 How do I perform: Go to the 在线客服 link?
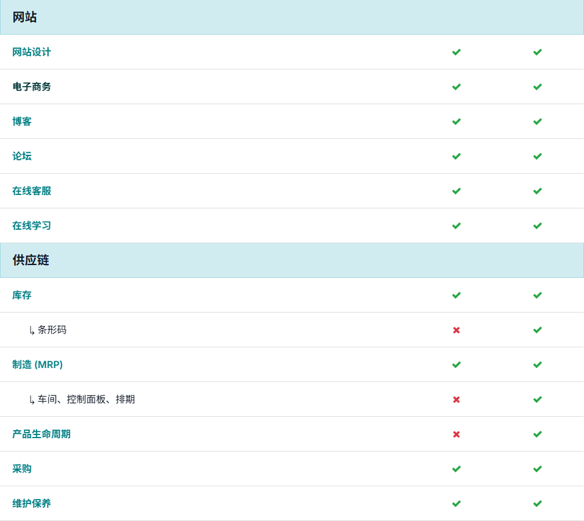[x=32, y=191]
